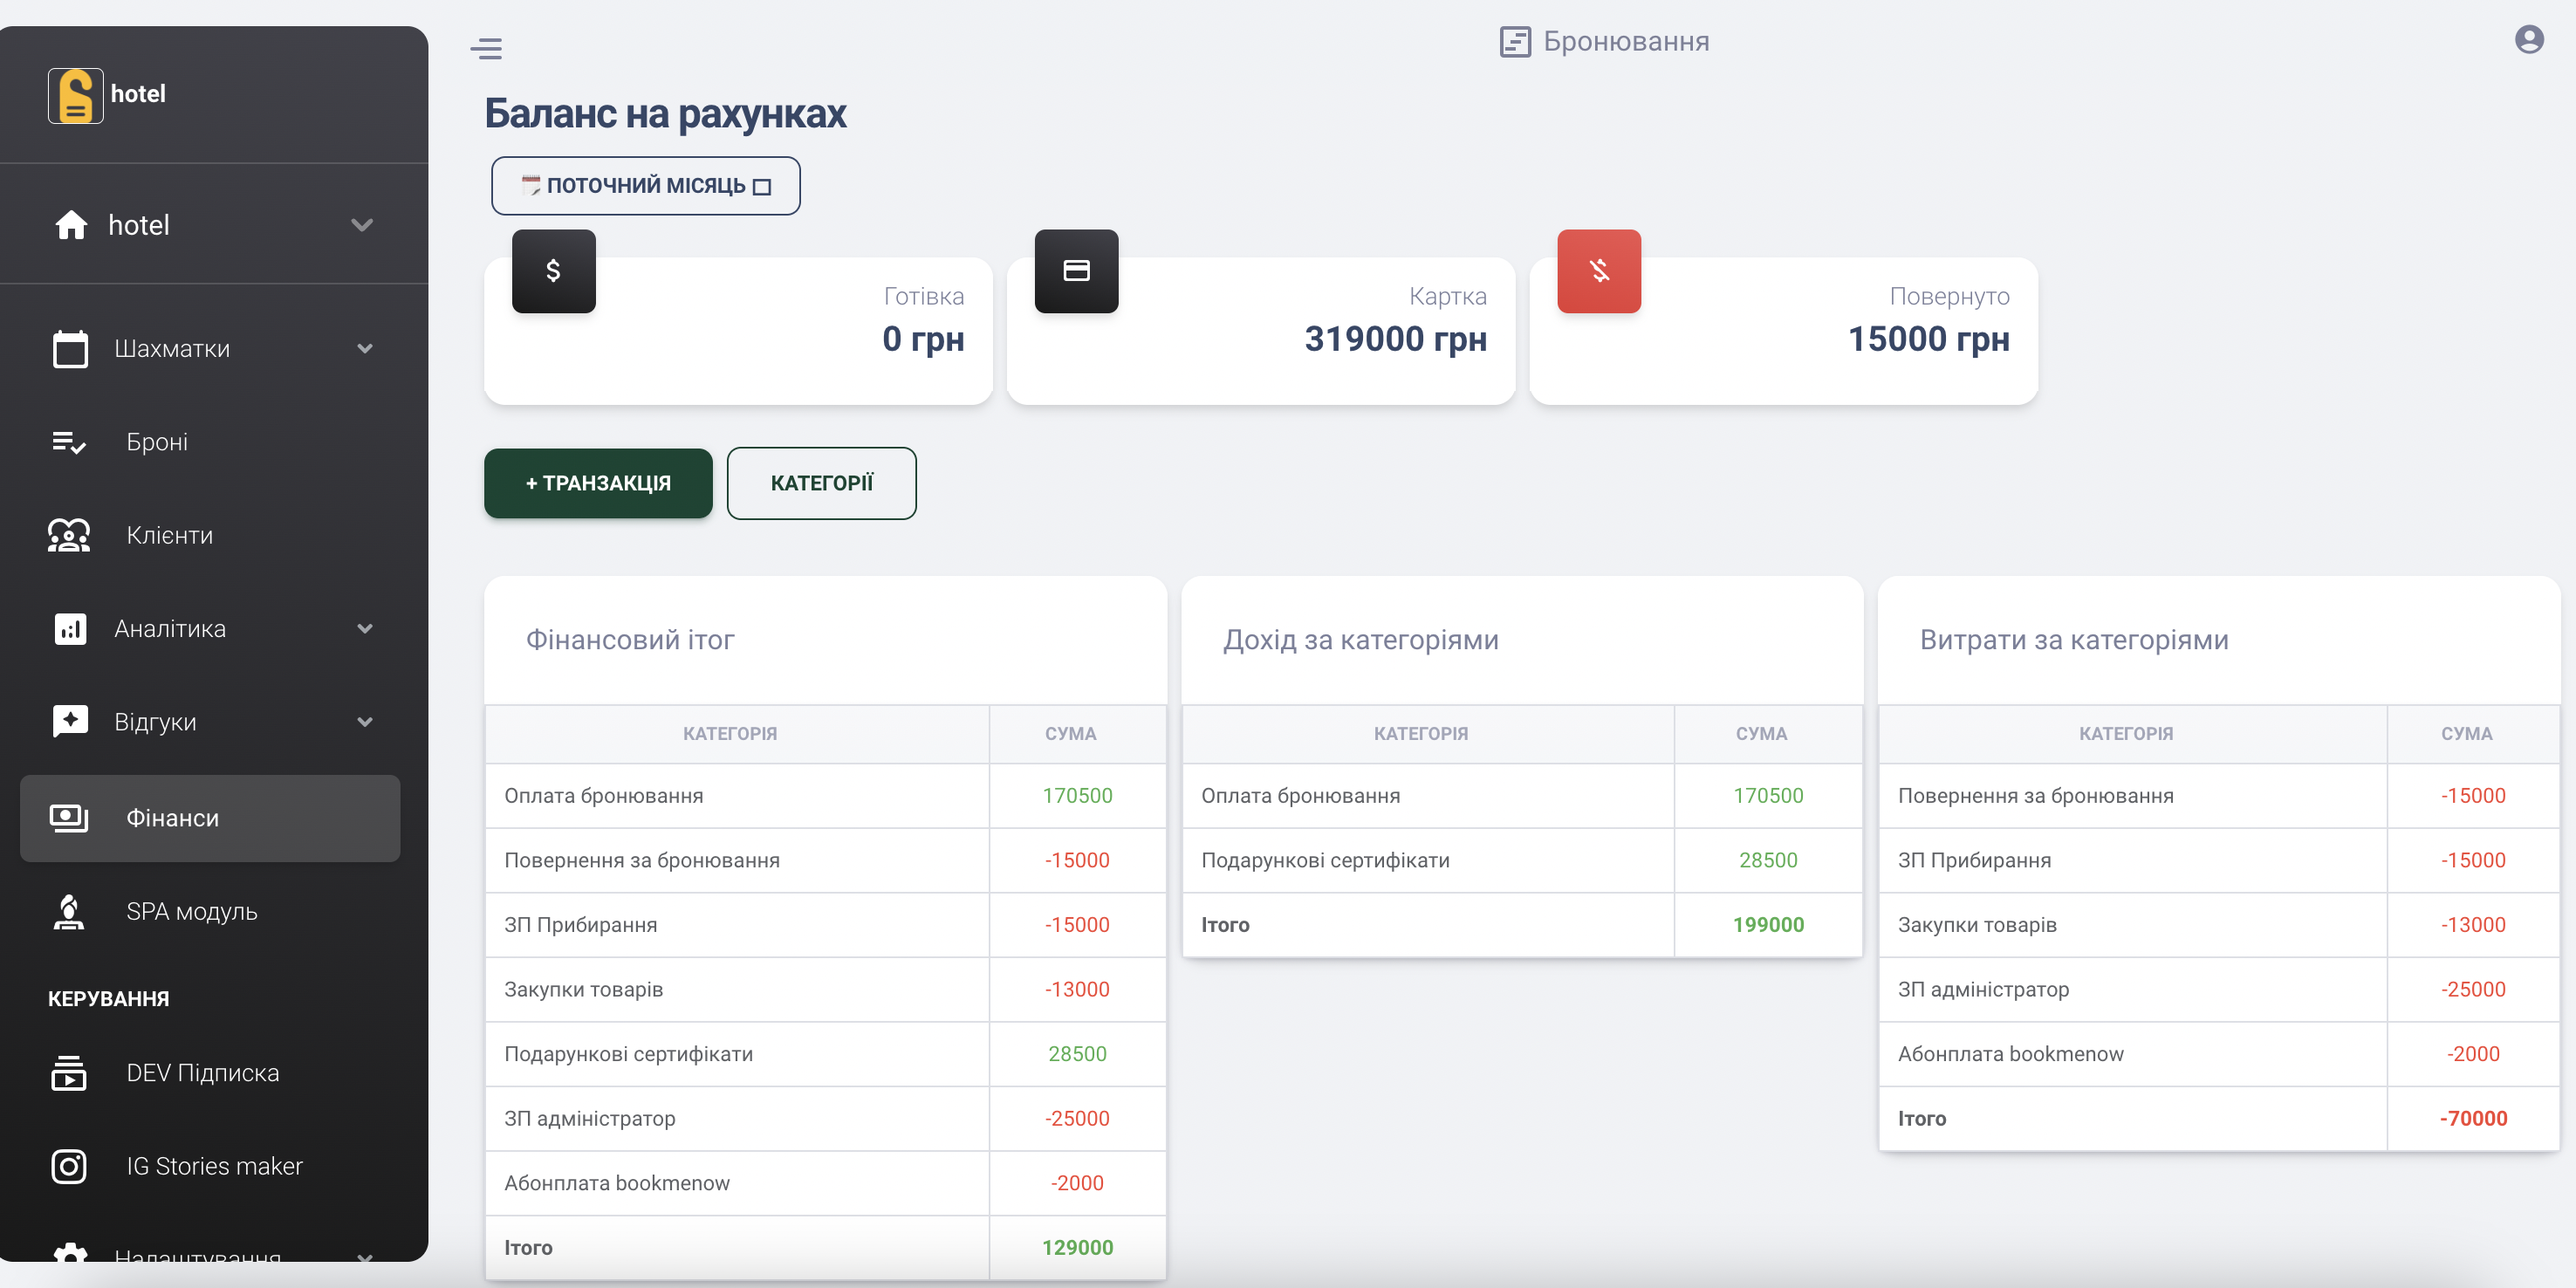Open user account profile icon
The image size is (2576, 1288).
pos(2528,40)
